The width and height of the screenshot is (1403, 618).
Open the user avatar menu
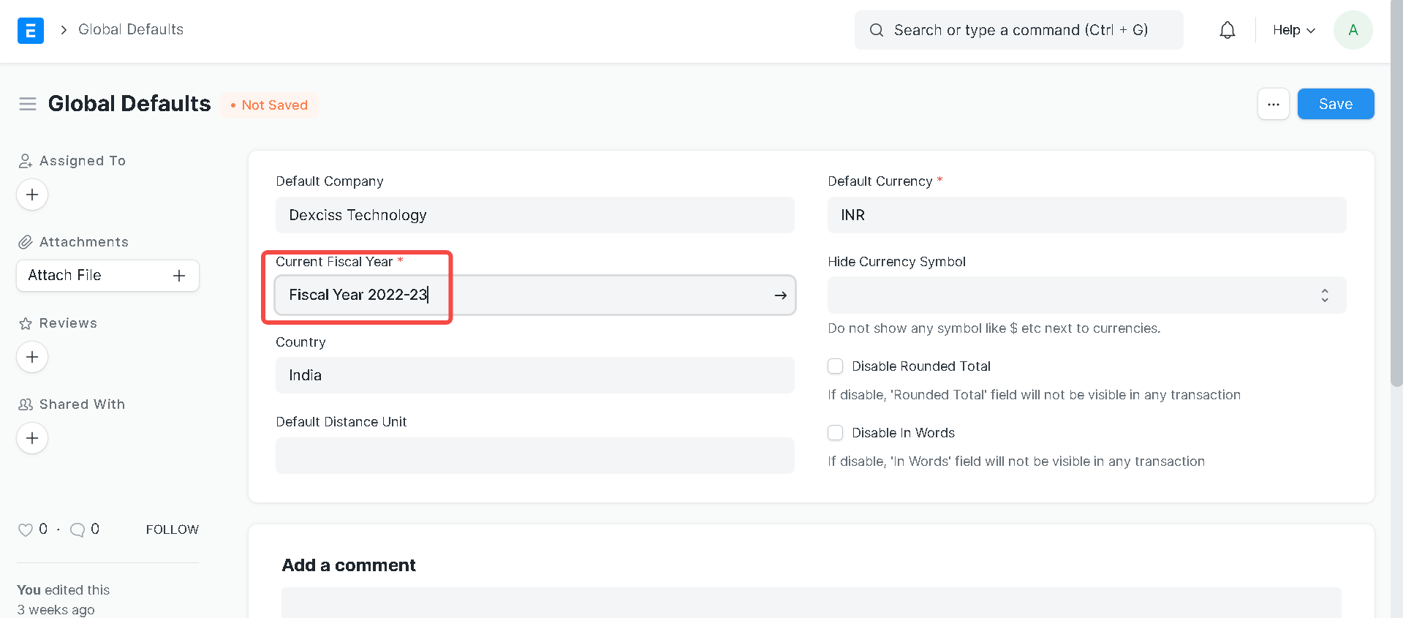pyautogui.click(x=1353, y=30)
